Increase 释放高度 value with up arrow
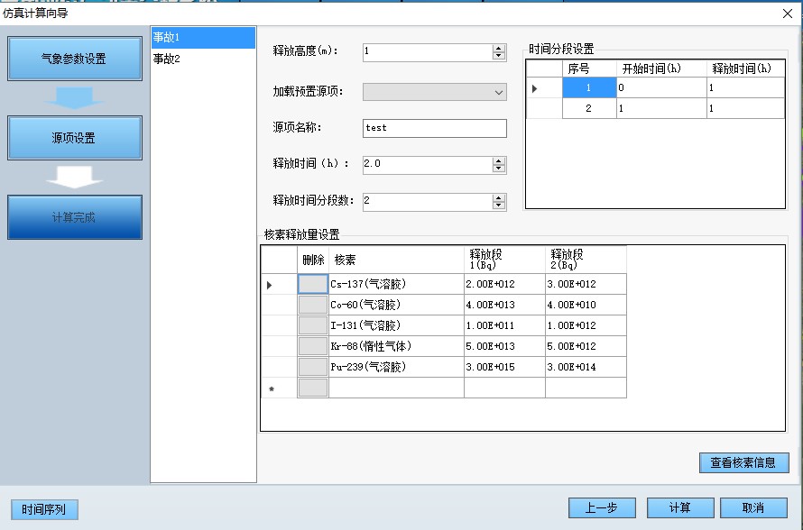 pyautogui.click(x=499, y=48)
